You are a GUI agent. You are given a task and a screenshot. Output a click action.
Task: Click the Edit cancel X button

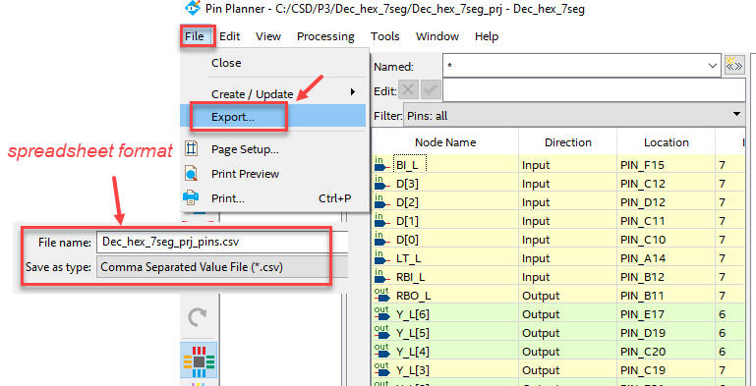(x=408, y=90)
